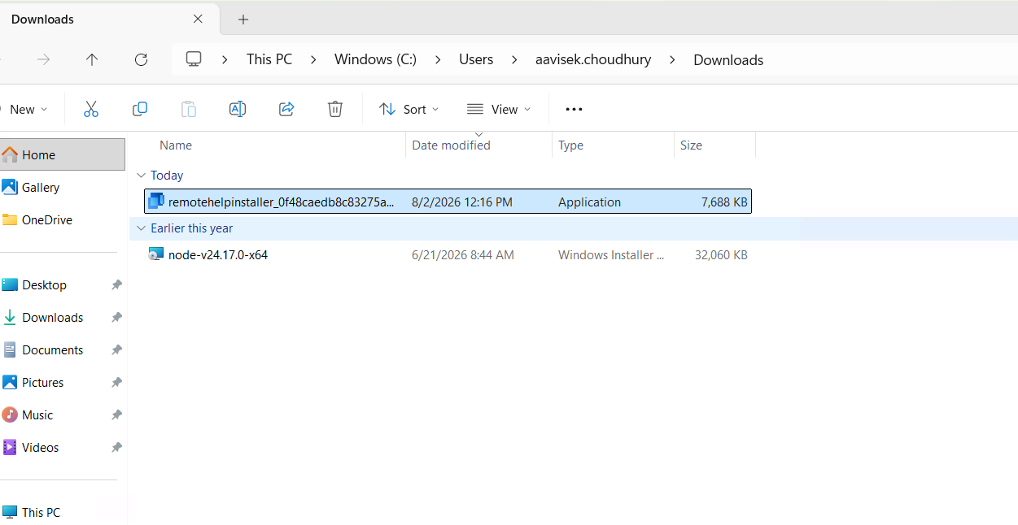Click pin icon next to Downloads
Screen dimensions: 1018x525
pos(116,317)
